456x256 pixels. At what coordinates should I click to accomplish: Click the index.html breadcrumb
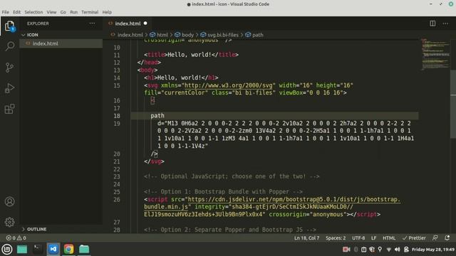[130, 35]
